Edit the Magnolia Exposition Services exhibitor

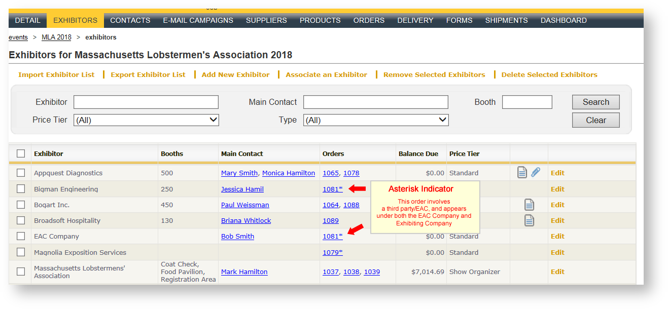[x=557, y=252]
